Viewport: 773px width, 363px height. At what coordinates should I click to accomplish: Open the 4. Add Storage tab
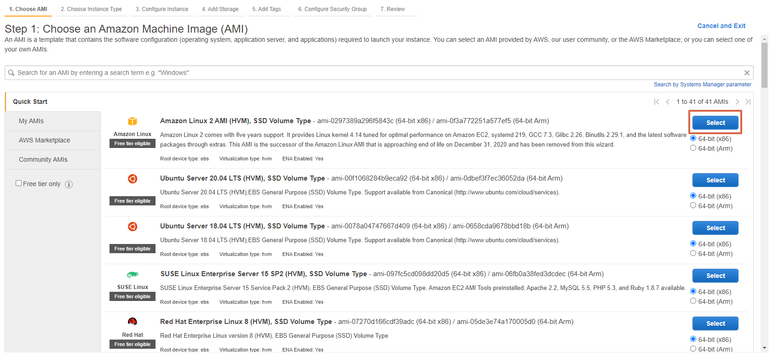pos(220,9)
